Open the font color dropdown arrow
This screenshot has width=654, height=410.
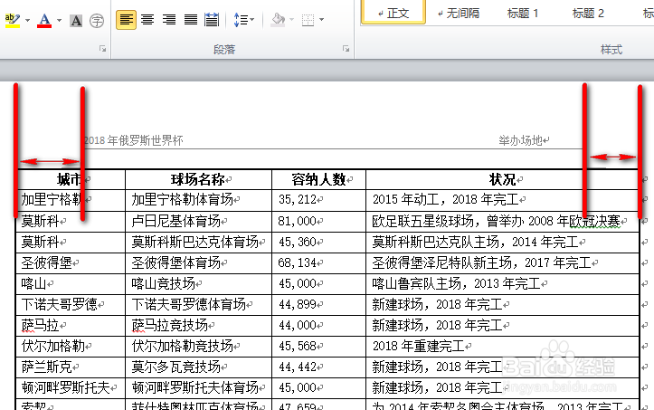(59, 20)
